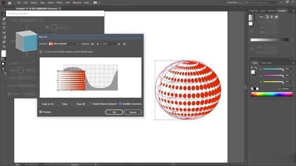Close the Untitled-11 document tab
Image resolution: width=296 pixels, height=166 pixels.
pos(60,8)
